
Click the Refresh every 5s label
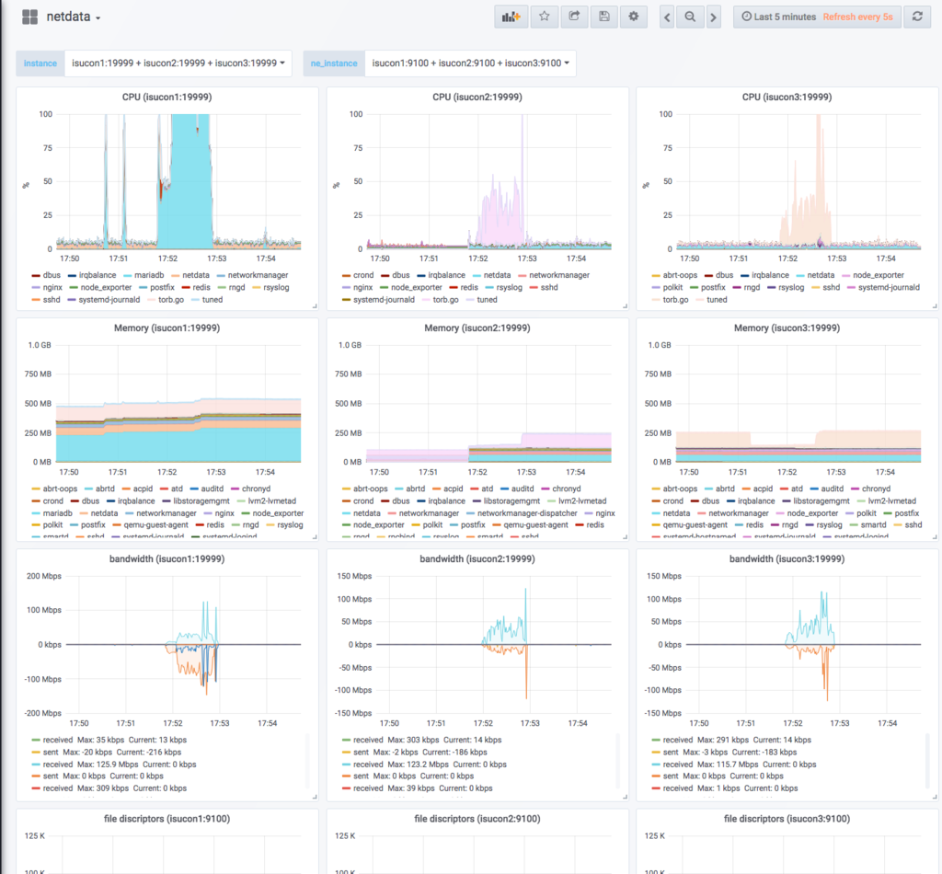[858, 17]
